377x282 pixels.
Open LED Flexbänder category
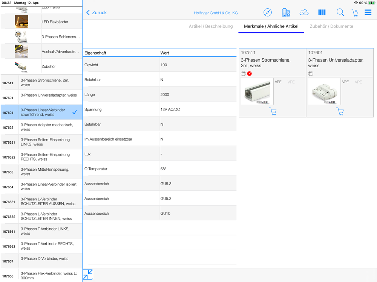[x=41, y=21]
